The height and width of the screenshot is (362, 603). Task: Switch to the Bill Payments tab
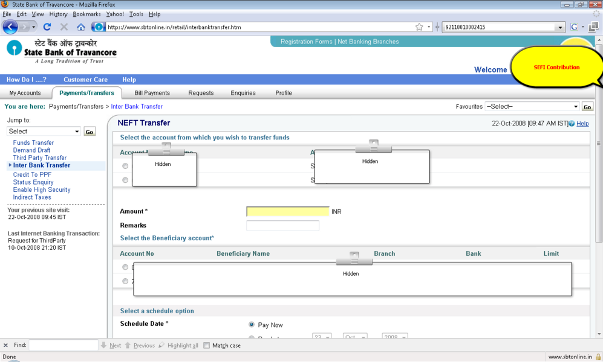pyautogui.click(x=152, y=93)
